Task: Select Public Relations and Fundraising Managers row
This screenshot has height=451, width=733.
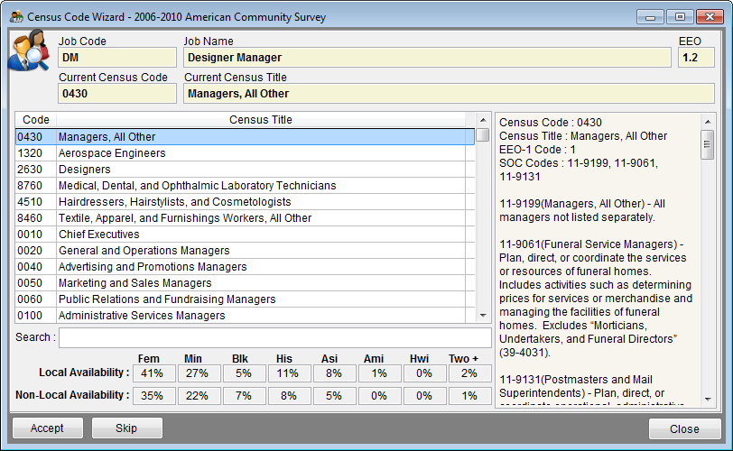Action: [245, 299]
